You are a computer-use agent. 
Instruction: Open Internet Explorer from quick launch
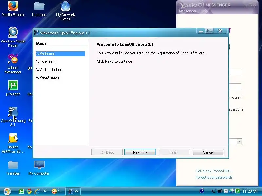37,191
